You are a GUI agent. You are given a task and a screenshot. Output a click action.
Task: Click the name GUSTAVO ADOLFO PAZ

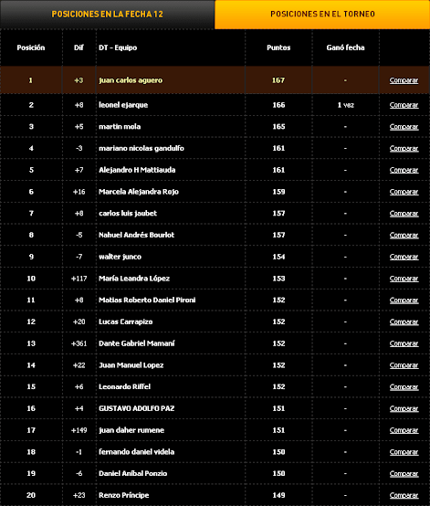pos(136,408)
